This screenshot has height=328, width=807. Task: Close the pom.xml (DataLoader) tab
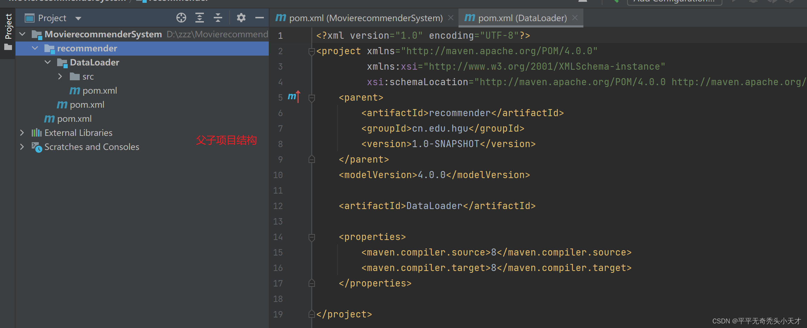(x=575, y=18)
